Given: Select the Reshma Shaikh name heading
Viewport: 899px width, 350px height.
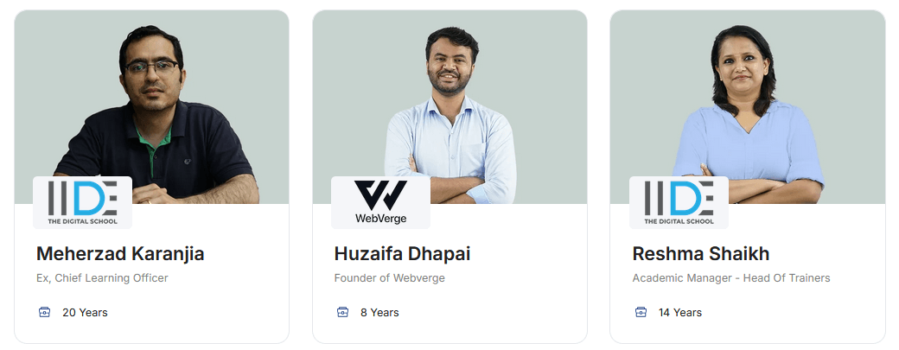Looking at the screenshot, I should (701, 254).
